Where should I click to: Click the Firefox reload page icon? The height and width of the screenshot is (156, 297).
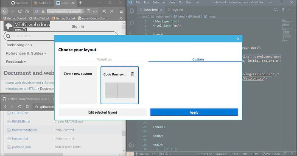tap(20, 11)
